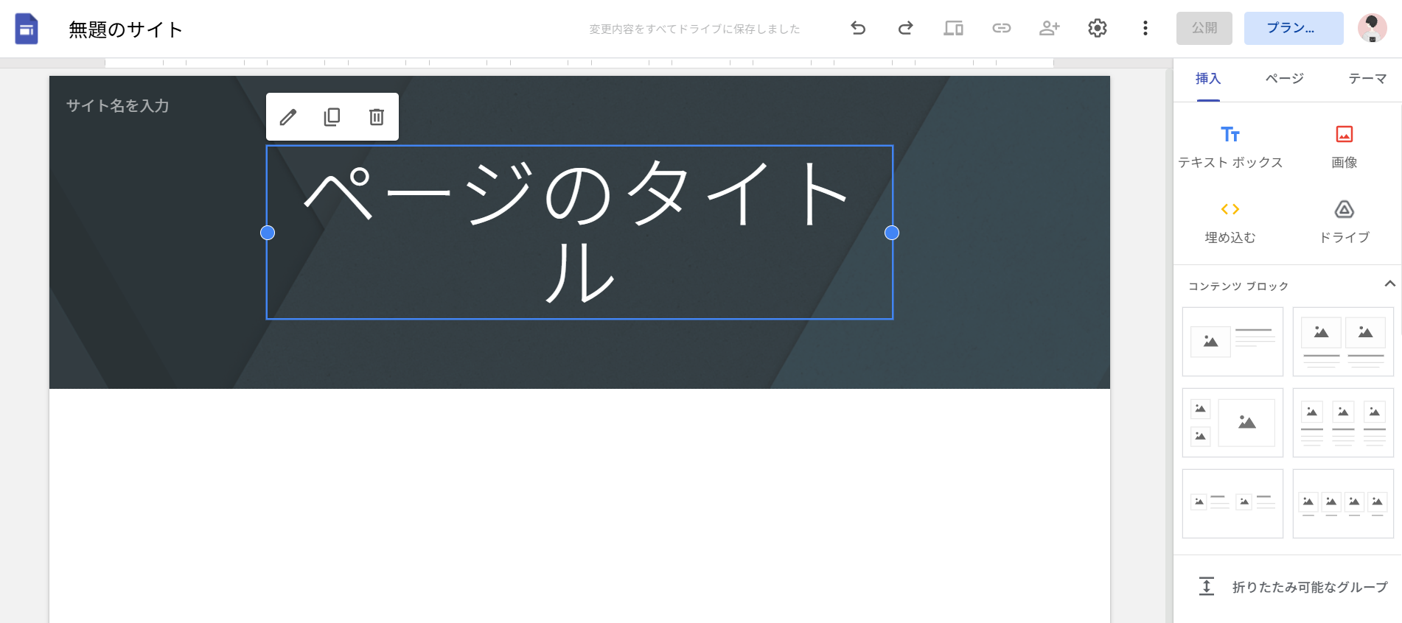This screenshot has height=623, width=1402.
Task: Open the Google account avatar
Action: point(1372,28)
